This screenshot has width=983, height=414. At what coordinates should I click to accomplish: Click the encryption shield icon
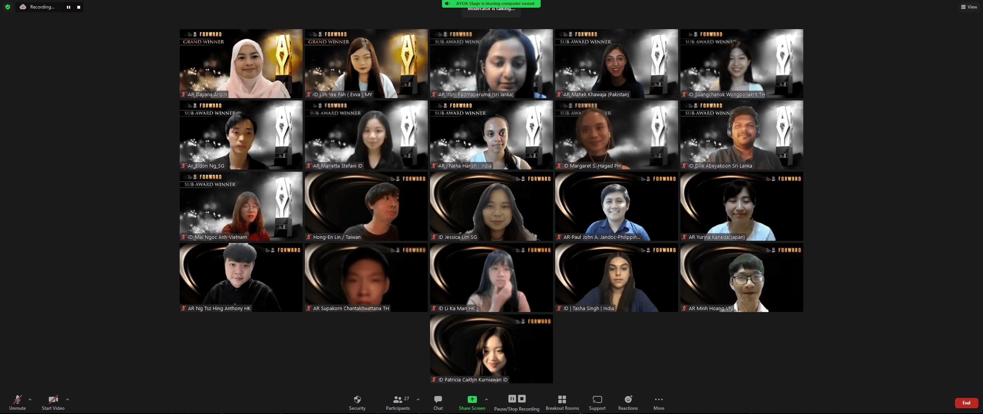(7, 7)
